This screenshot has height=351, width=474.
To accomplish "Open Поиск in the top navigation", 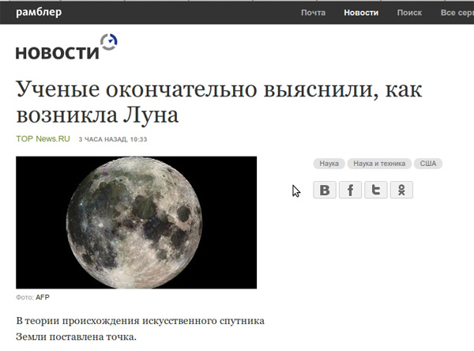I will click(409, 13).
